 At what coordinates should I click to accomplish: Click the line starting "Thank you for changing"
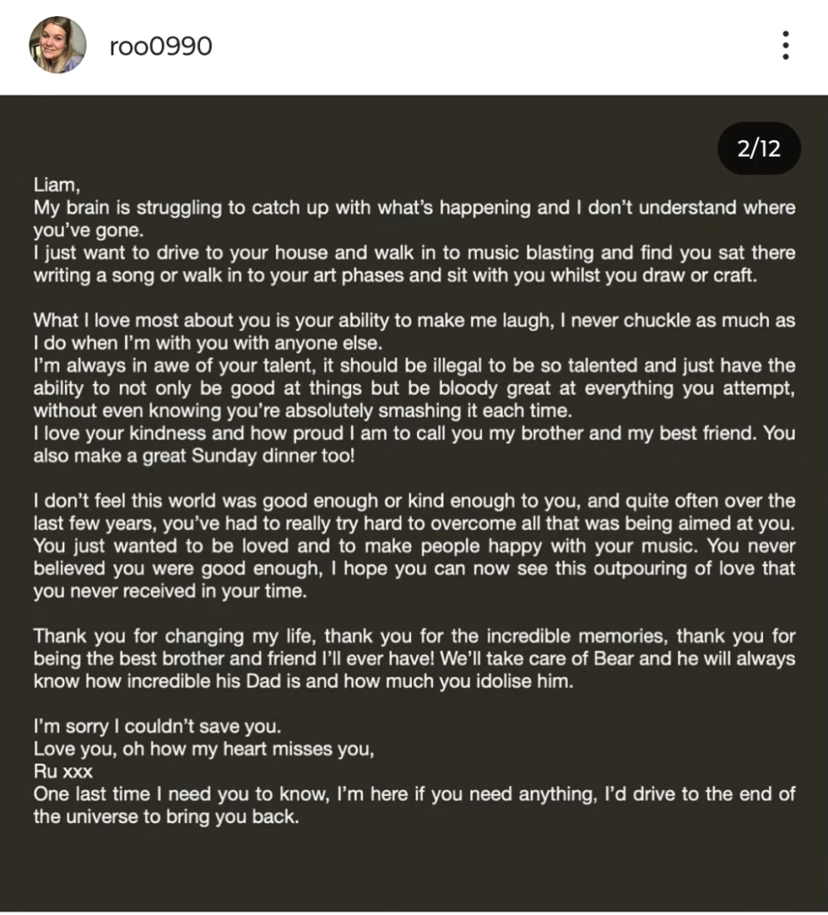[414, 636]
